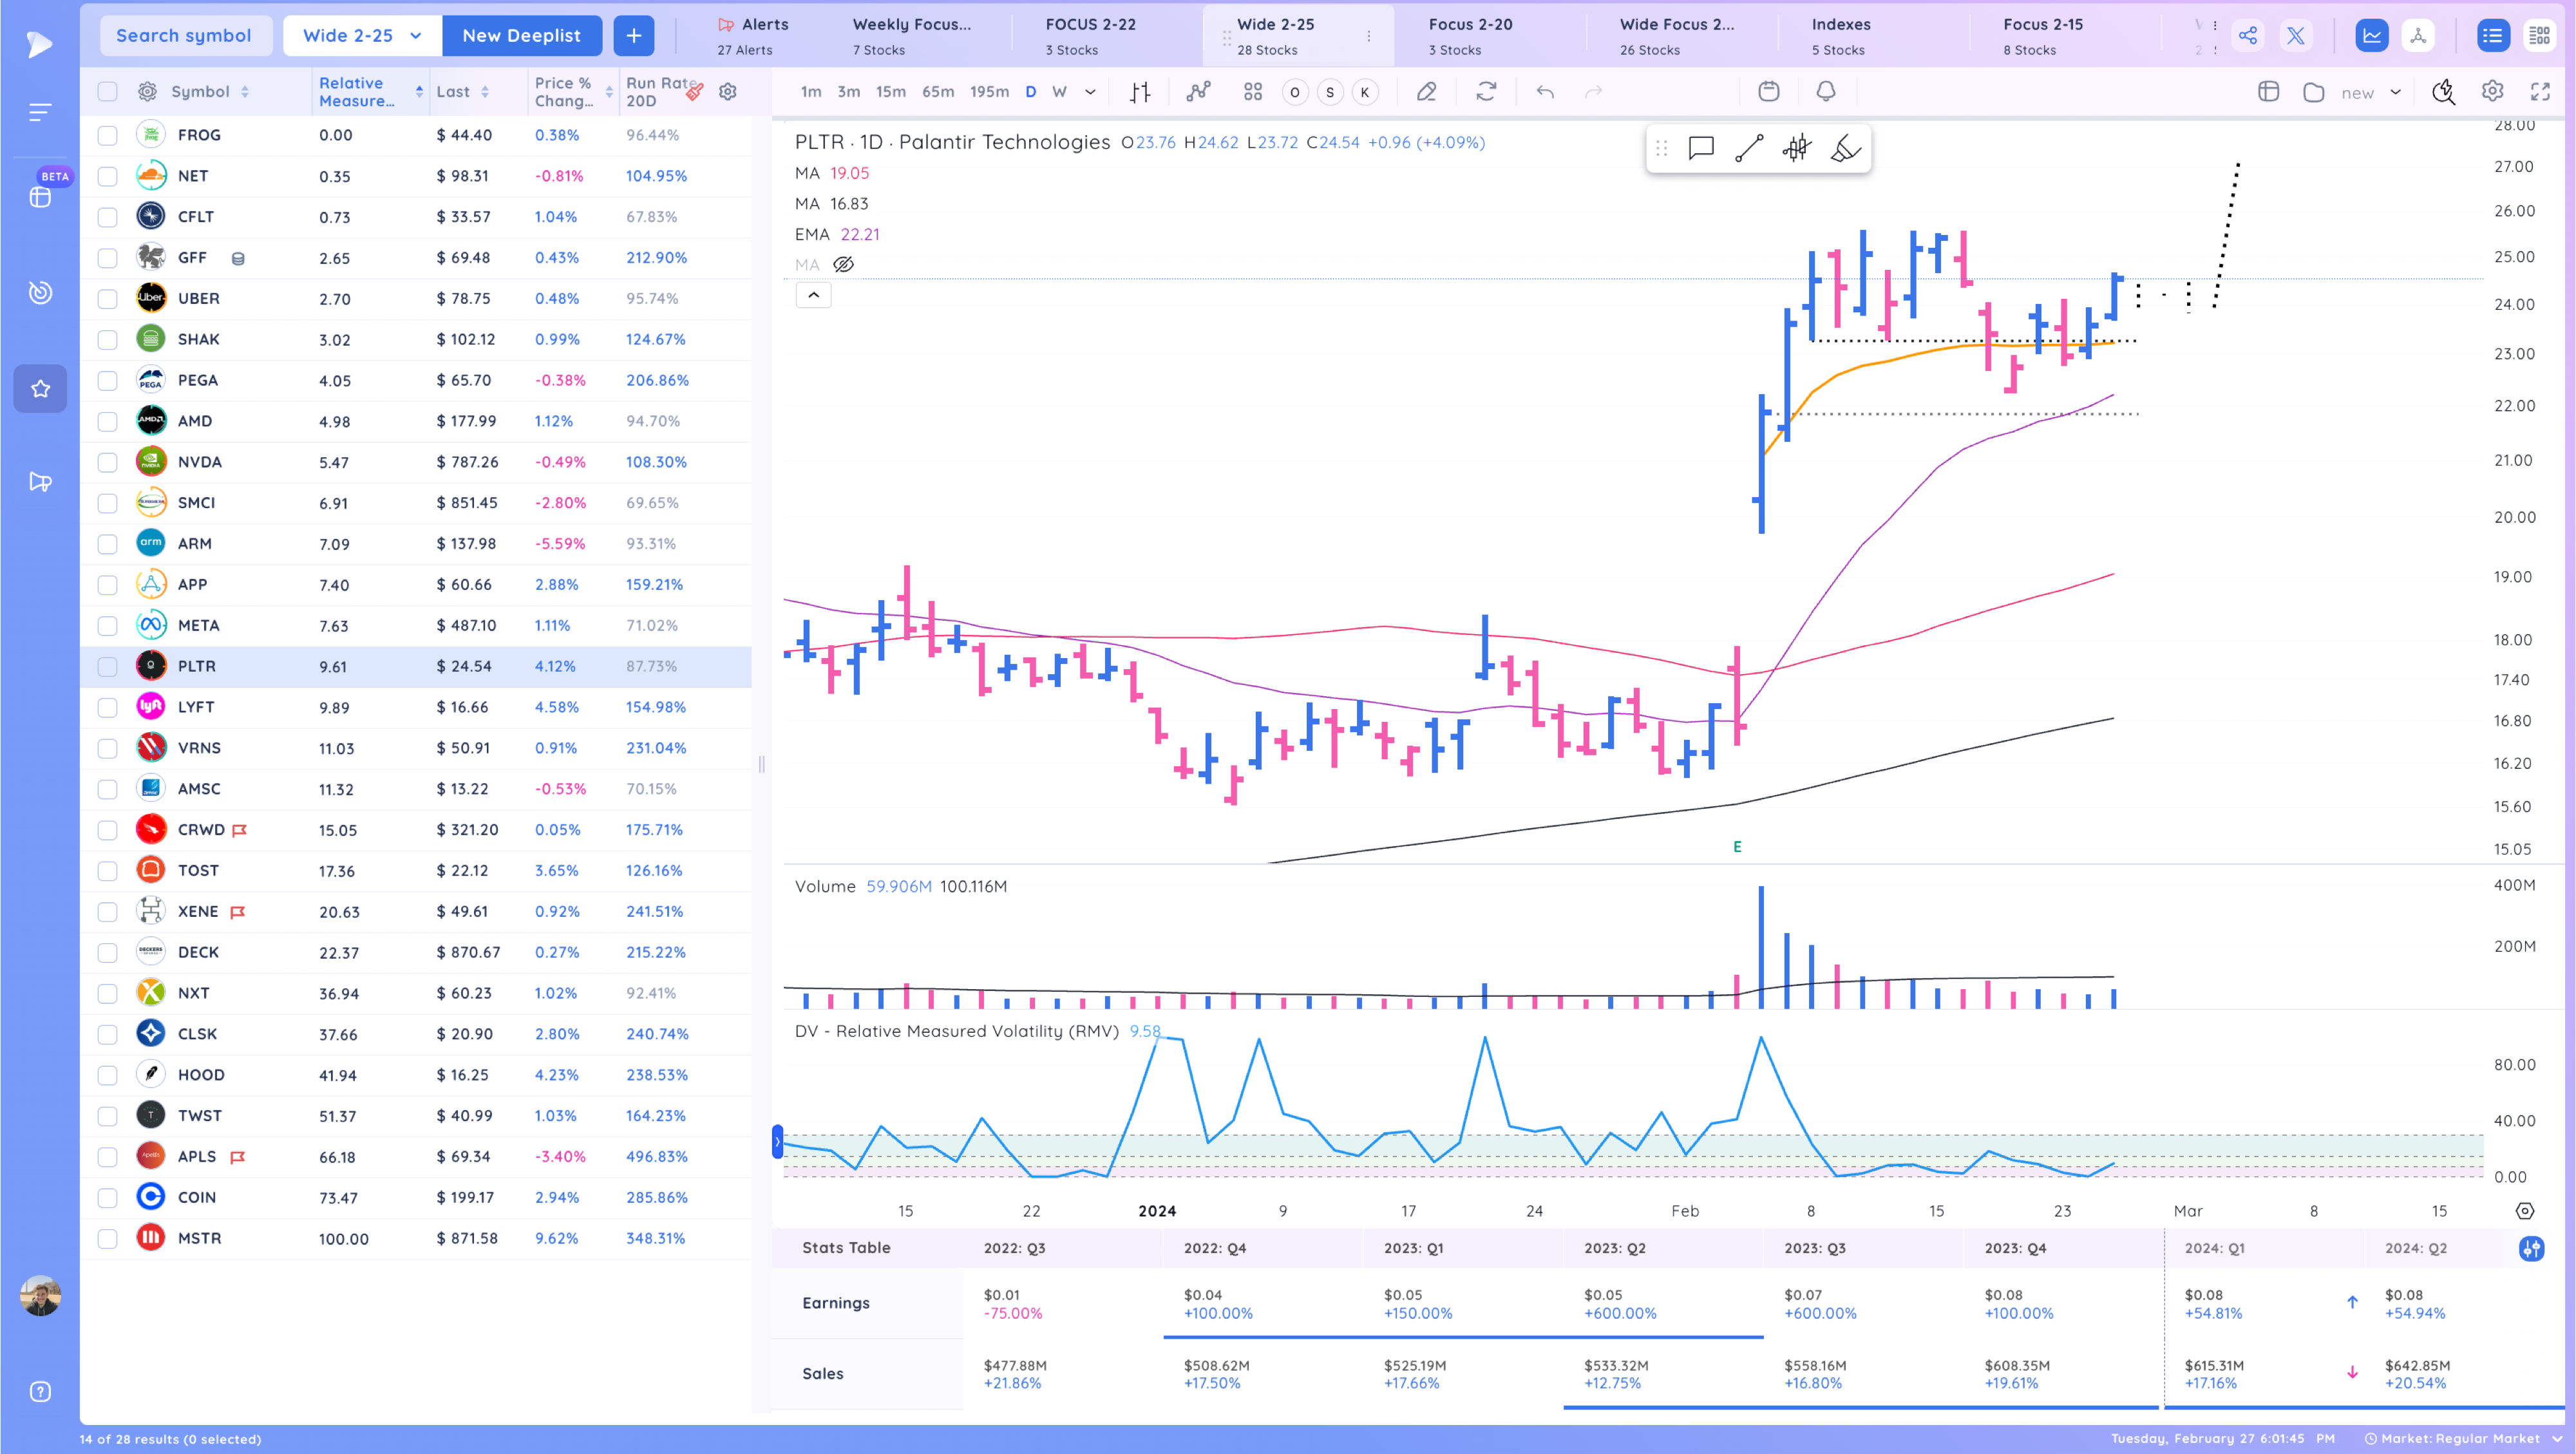Select the list view icon
The image size is (2576, 1454).
tap(2492, 36)
